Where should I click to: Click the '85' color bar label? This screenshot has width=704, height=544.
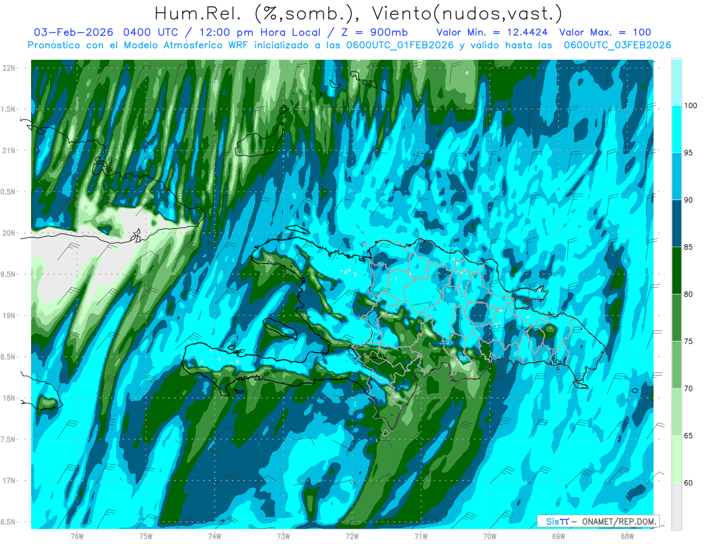(689, 247)
